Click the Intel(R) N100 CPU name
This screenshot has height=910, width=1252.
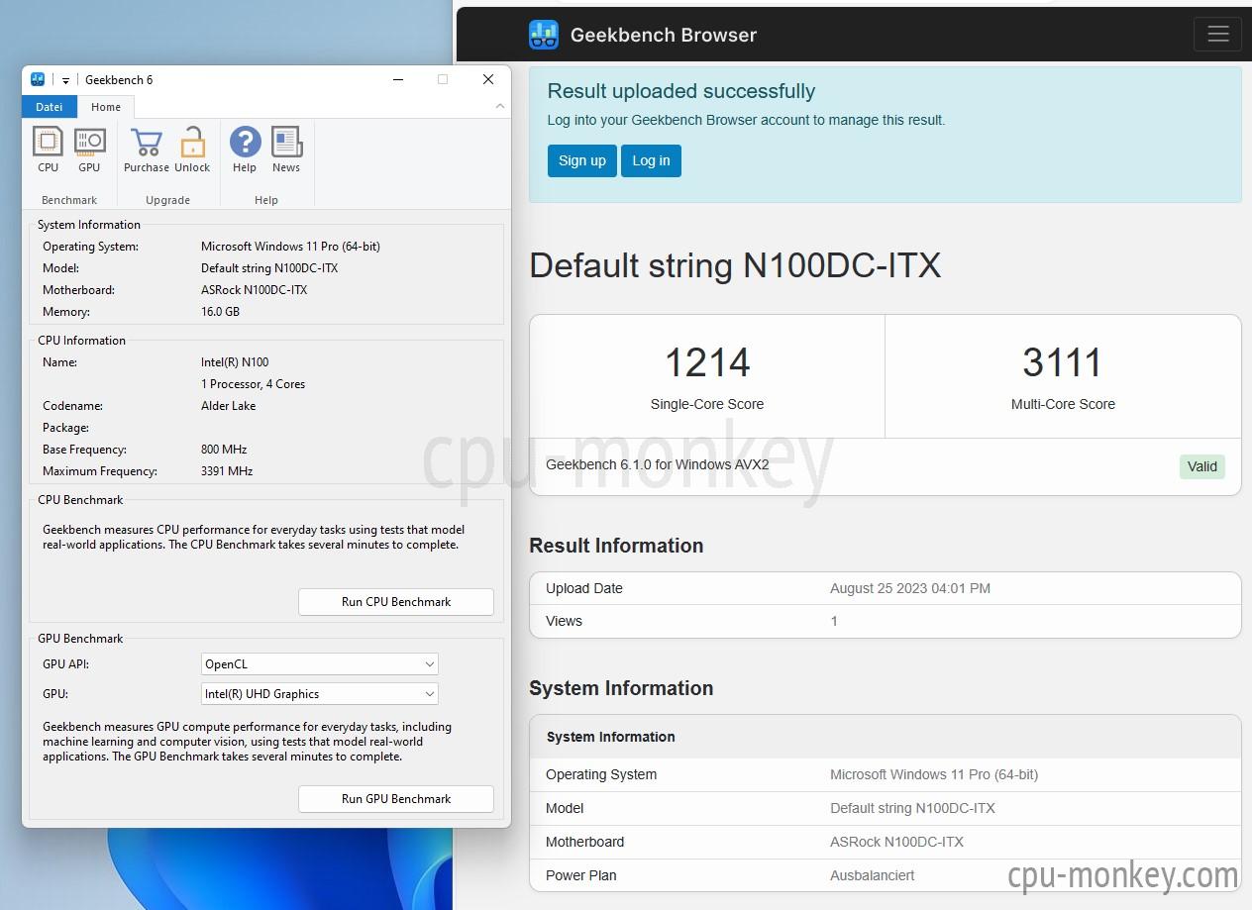(235, 362)
